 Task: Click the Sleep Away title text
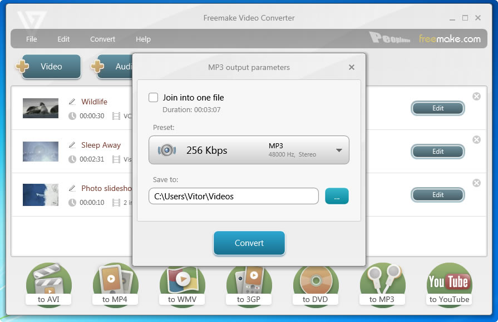(x=101, y=145)
